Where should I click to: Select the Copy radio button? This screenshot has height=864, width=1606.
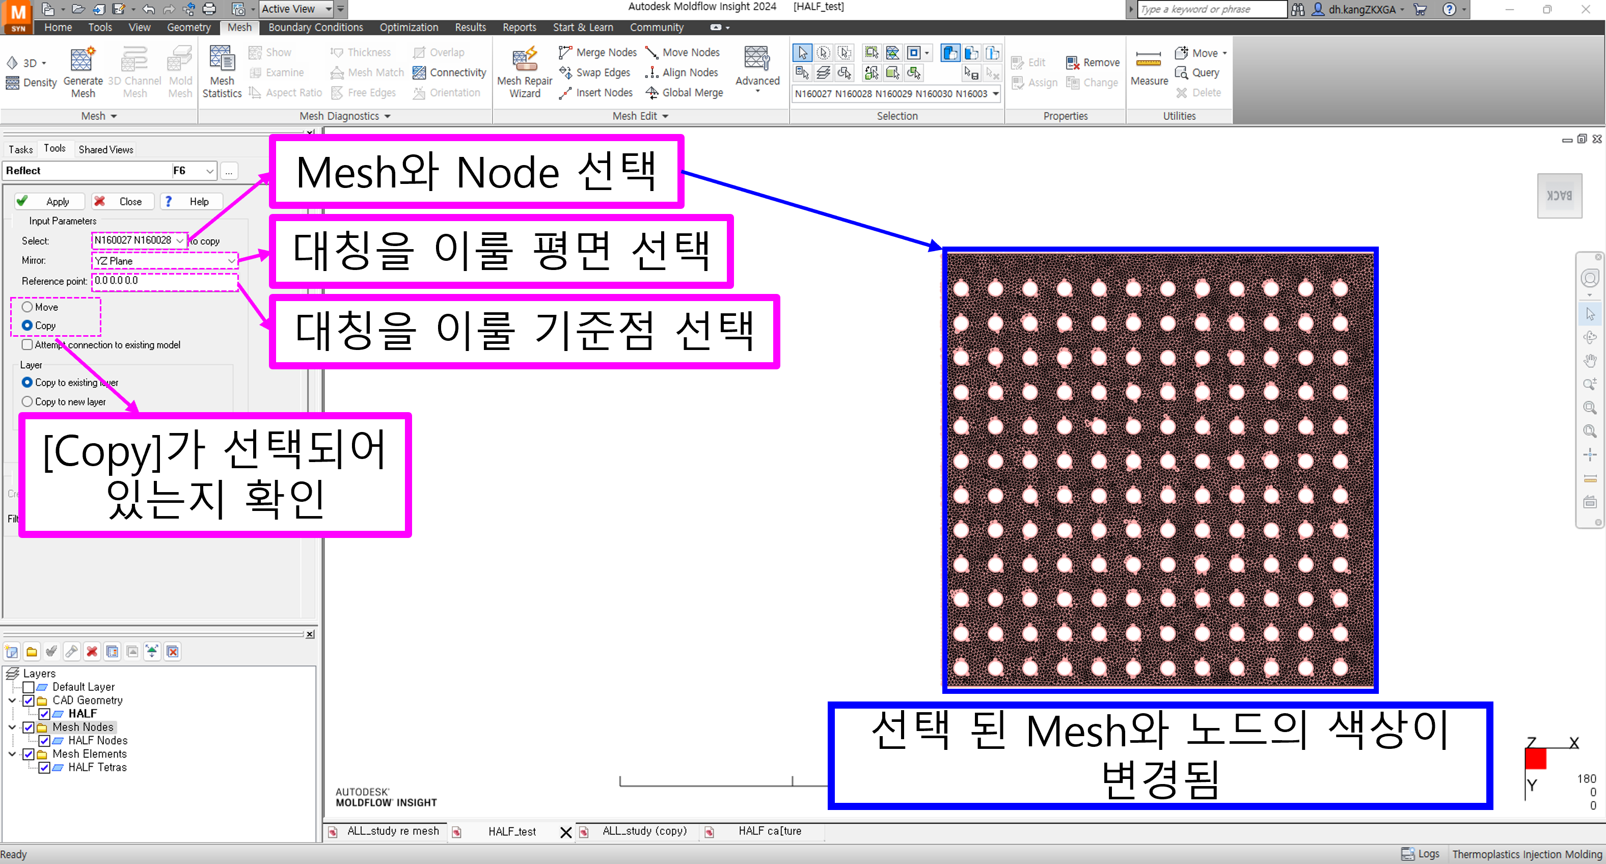coord(27,325)
